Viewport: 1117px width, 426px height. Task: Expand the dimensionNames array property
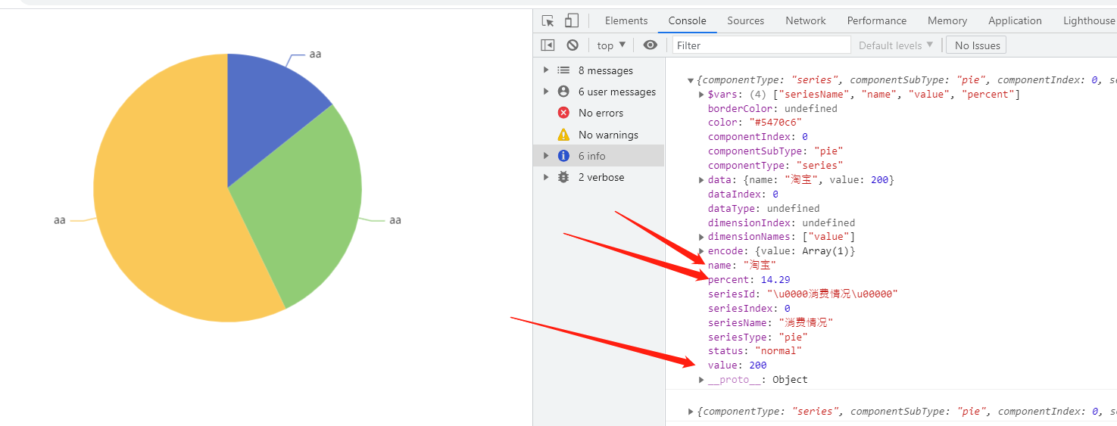[701, 237]
